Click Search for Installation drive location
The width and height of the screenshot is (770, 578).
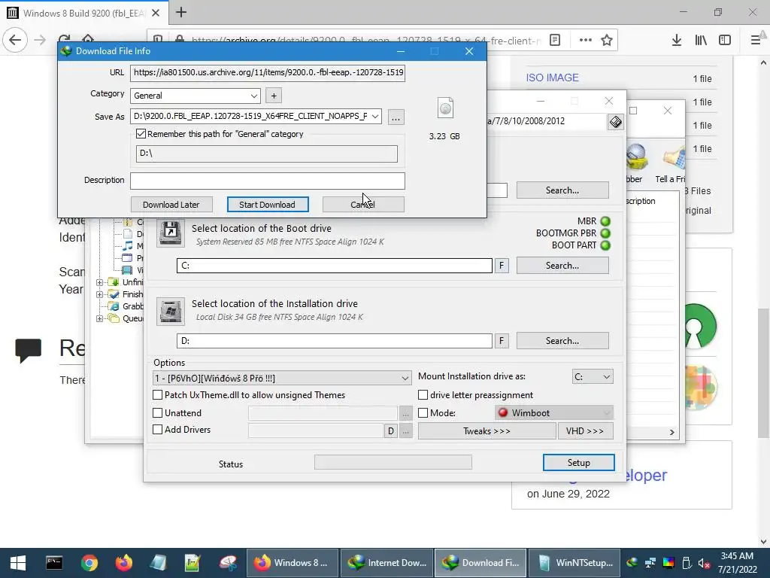562,341
